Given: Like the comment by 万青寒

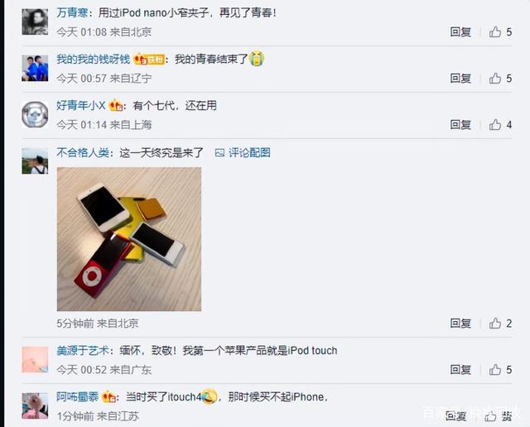Looking at the screenshot, I should pyautogui.click(x=495, y=32).
